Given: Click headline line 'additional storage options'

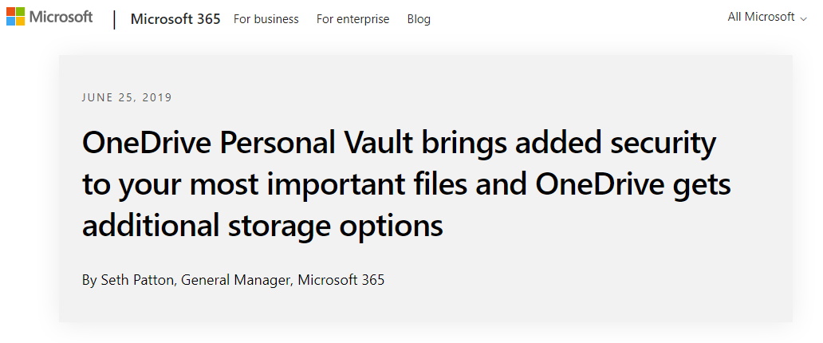Looking at the screenshot, I should coord(262,227).
